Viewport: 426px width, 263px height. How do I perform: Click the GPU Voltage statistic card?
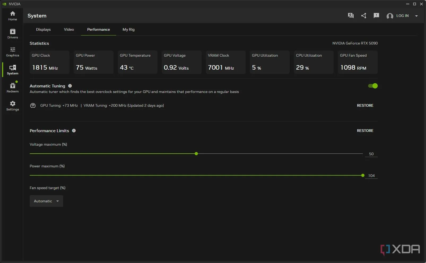182,62
